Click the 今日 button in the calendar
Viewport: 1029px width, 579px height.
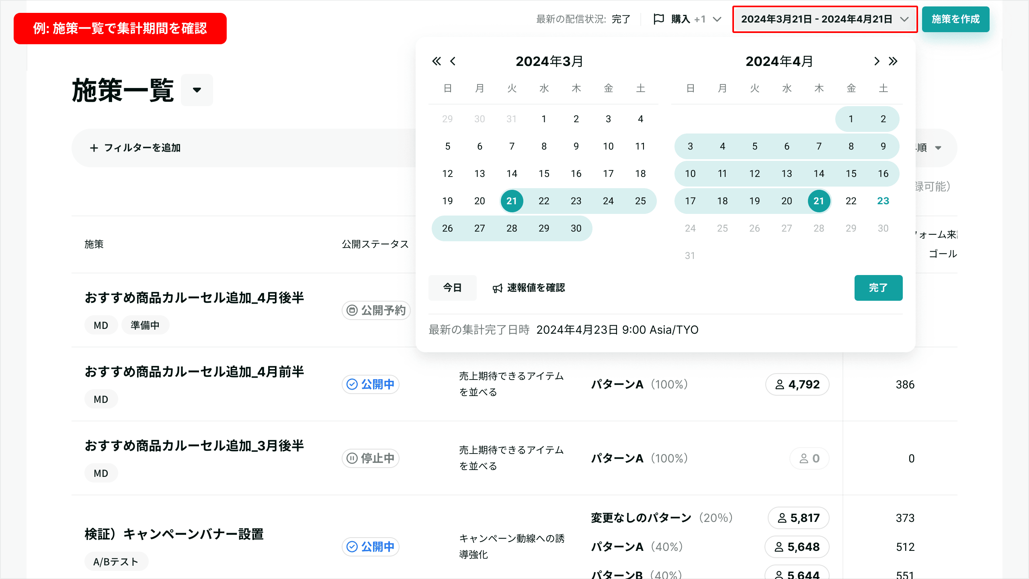[x=452, y=287]
